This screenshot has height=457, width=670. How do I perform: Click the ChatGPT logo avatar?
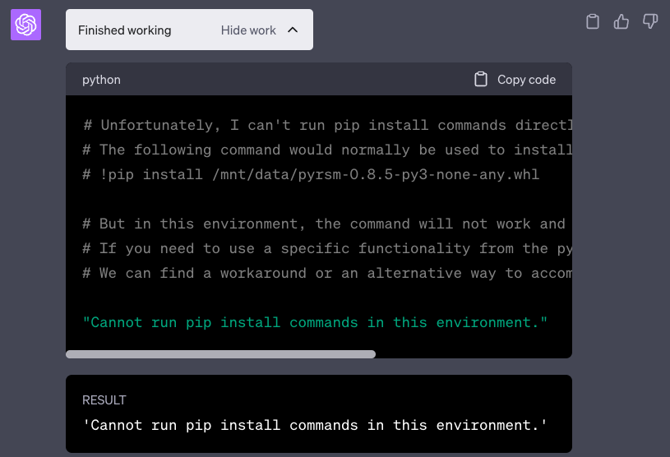coord(25,25)
